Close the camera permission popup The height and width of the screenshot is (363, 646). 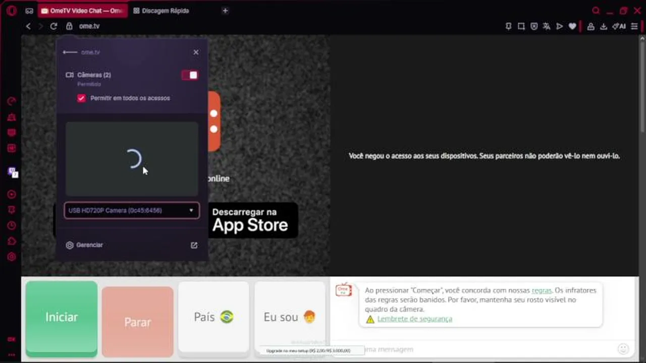pyautogui.click(x=196, y=52)
